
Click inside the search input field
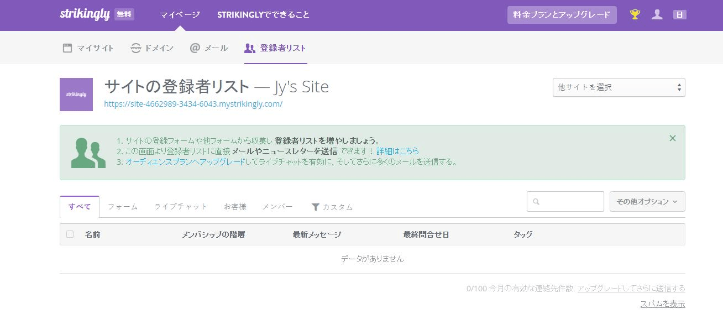pos(565,201)
